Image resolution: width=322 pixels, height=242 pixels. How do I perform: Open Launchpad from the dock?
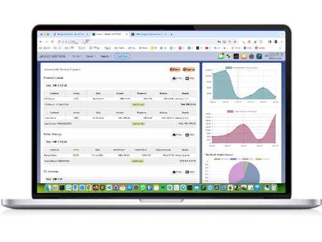(x=55, y=188)
